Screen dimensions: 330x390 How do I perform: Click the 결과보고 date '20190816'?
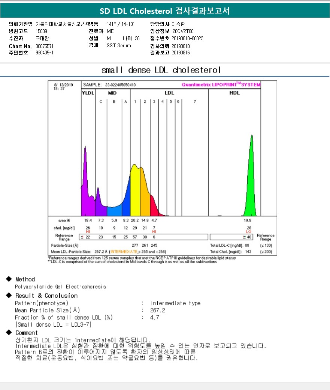(x=181, y=53)
